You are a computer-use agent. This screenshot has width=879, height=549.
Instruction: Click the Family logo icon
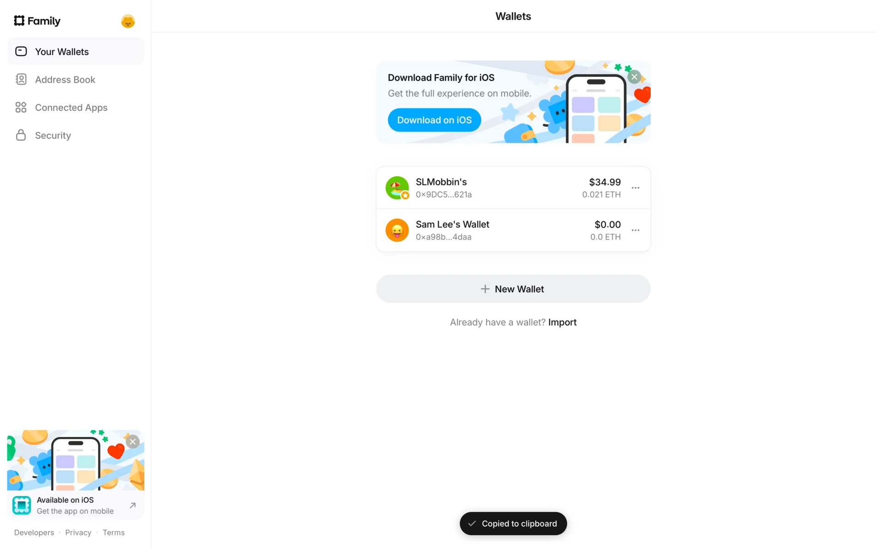point(19,21)
